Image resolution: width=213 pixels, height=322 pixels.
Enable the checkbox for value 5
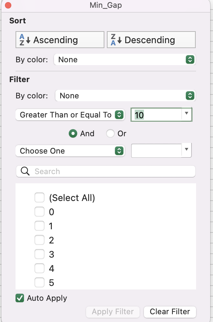[39, 282]
